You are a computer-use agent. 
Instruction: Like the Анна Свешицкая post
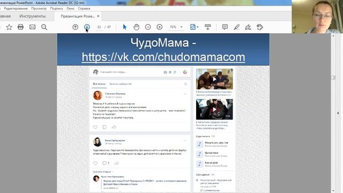point(95,163)
